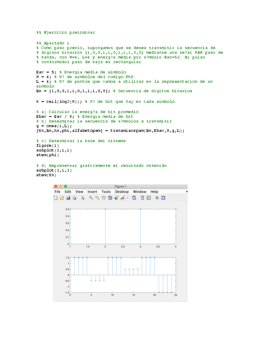Image resolution: width=261 pixels, height=338 pixels.
Task: Save the figure with the floppy disk icon
Action: (68, 197)
